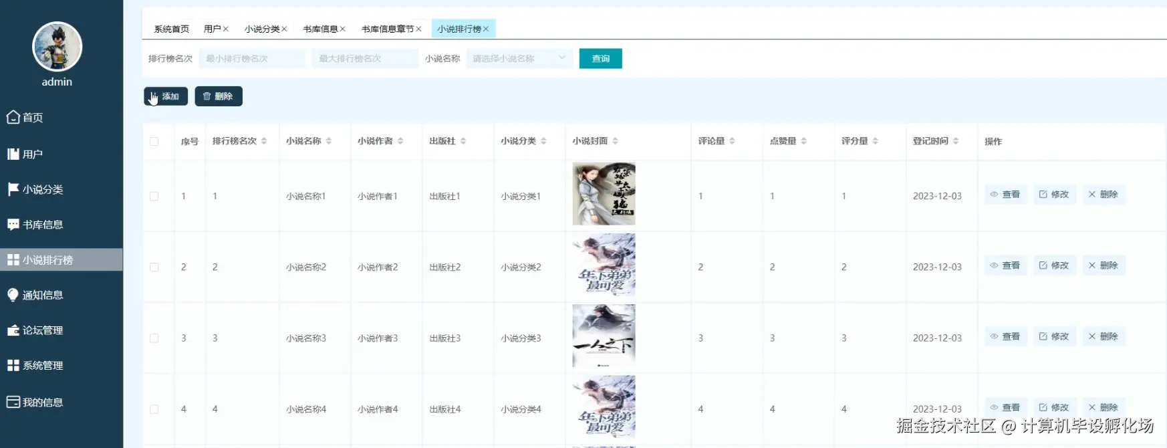
Task: Delete the 小说名称3 row
Action: click(x=1104, y=336)
